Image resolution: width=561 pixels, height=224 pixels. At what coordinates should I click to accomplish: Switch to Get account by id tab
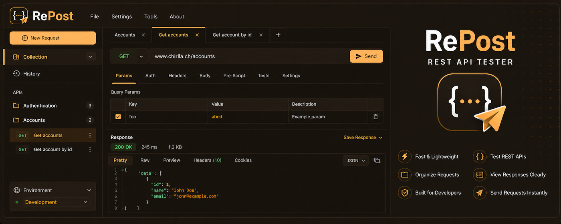click(232, 35)
